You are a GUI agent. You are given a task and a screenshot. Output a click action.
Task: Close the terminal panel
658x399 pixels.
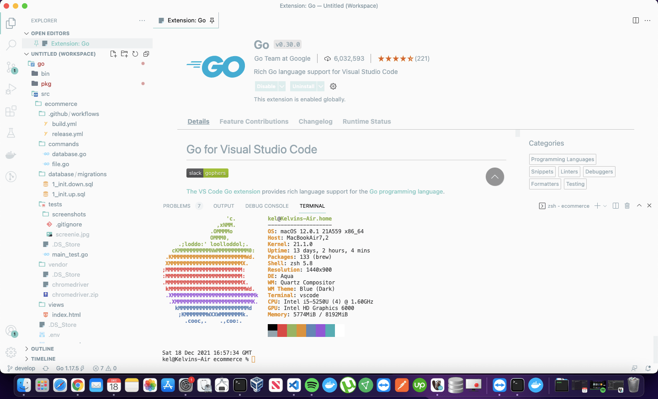pyautogui.click(x=649, y=206)
